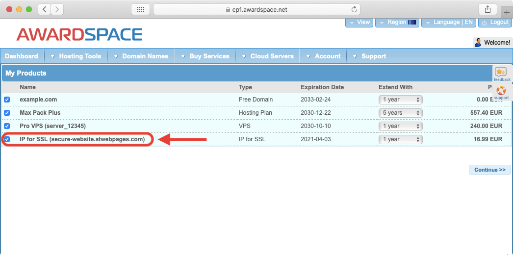Click the Continue >> button

click(489, 170)
